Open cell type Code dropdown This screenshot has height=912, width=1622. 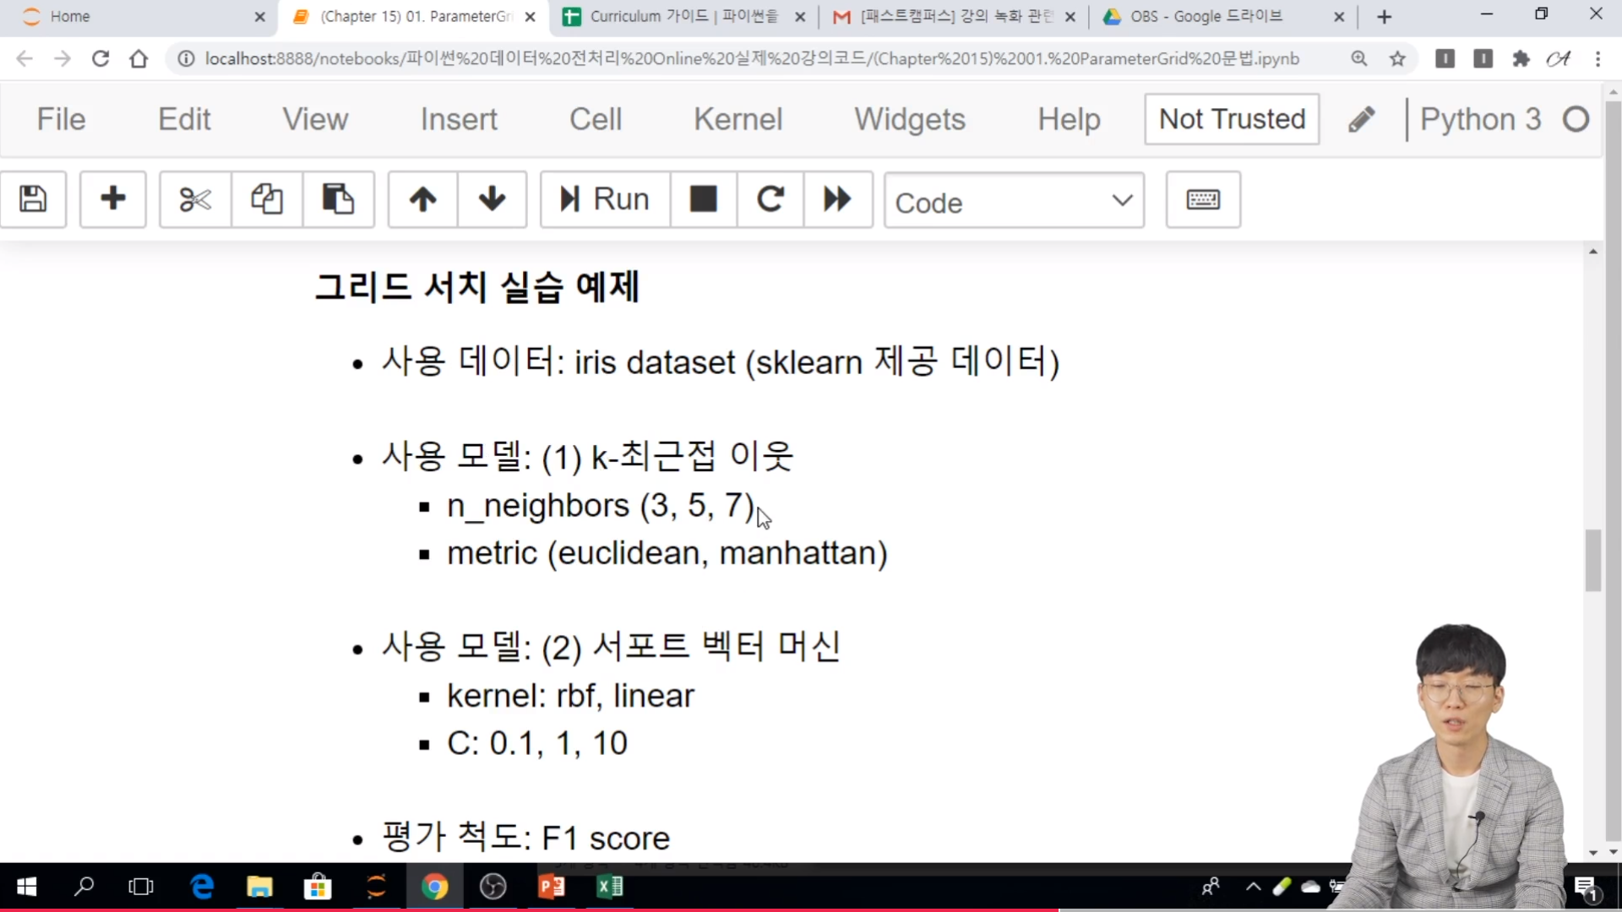click(1014, 202)
